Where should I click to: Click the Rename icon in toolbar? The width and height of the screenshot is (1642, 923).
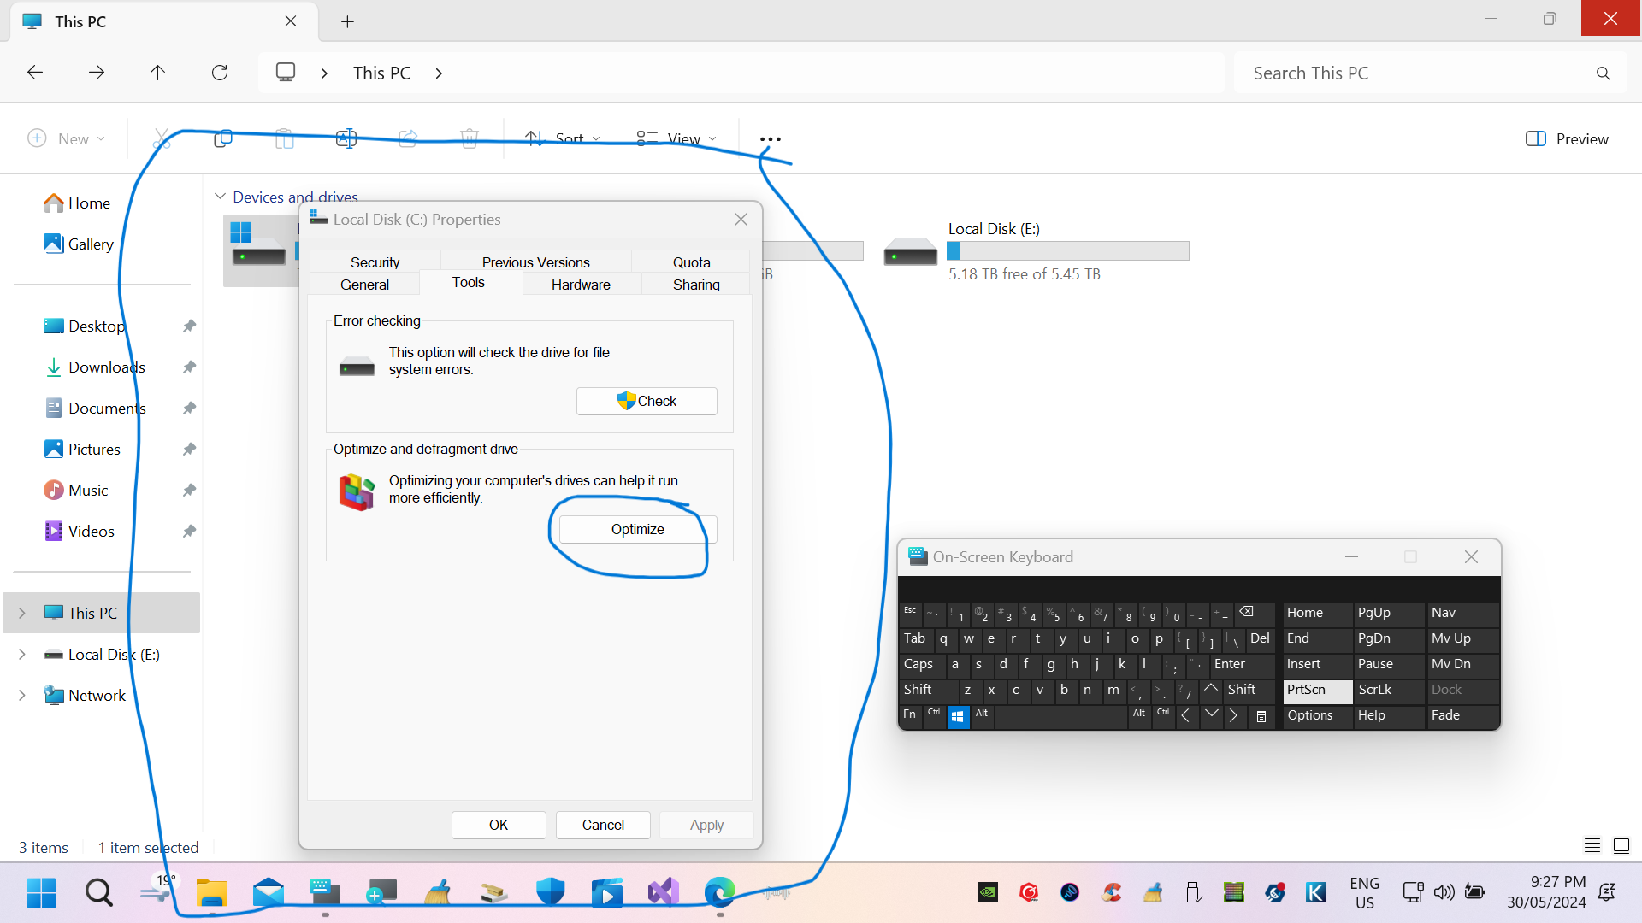coord(346,138)
